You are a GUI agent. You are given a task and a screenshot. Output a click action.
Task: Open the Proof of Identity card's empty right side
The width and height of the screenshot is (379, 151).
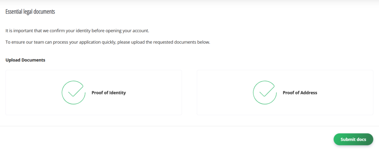click(x=155, y=93)
